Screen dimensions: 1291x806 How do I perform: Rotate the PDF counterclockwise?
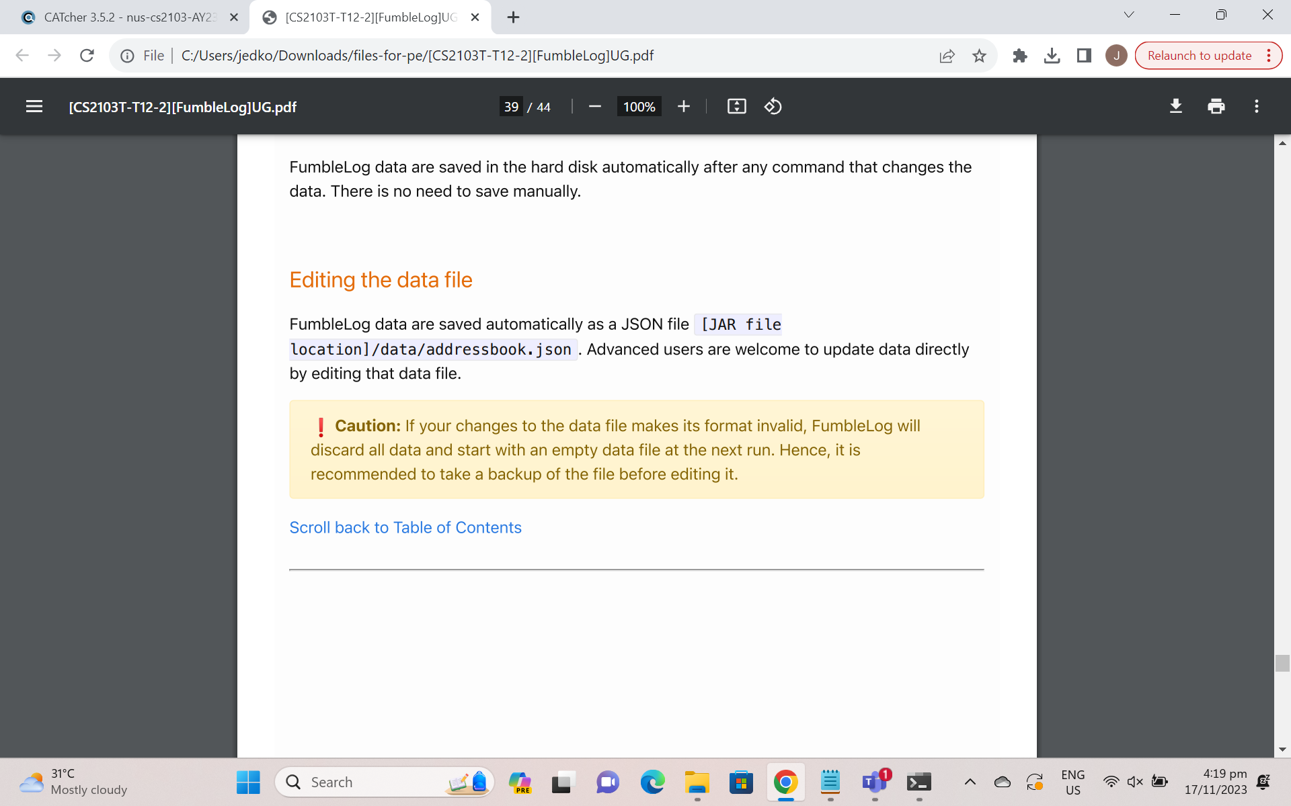pos(773,106)
